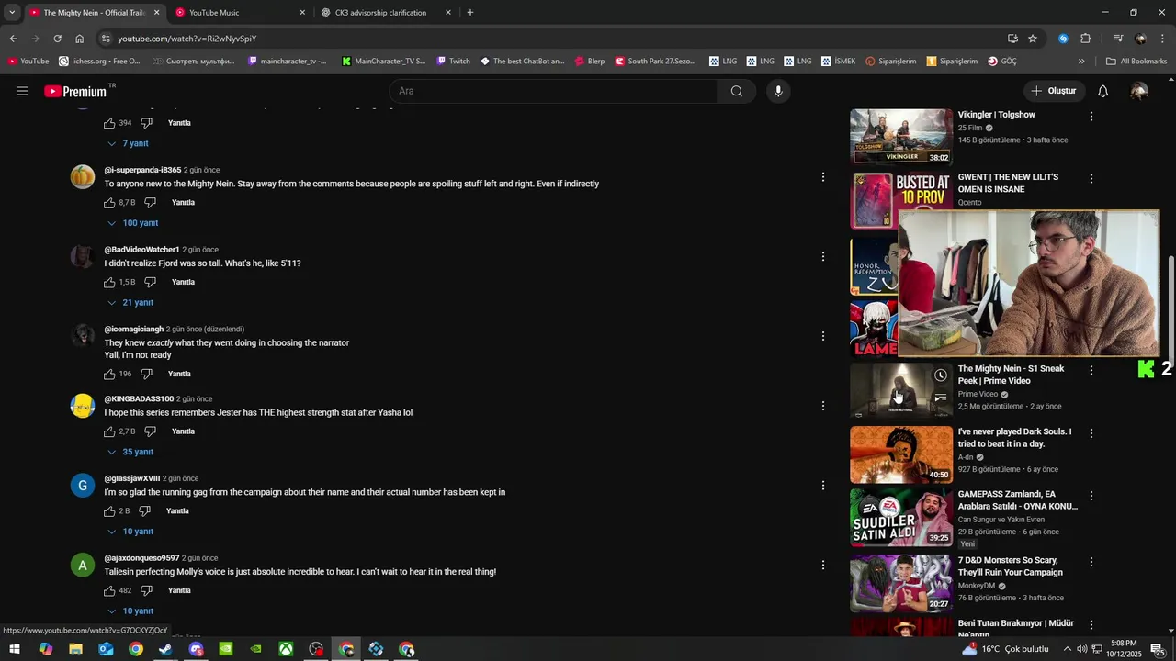
Task: Open Vikingler Tolgshow thumbnail
Action: [901, 137]
